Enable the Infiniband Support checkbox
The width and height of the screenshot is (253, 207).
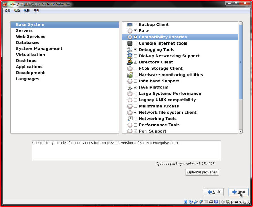click(x=135, y=81)
